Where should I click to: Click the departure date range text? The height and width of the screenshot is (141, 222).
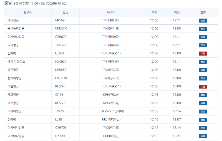pos(35,3)
